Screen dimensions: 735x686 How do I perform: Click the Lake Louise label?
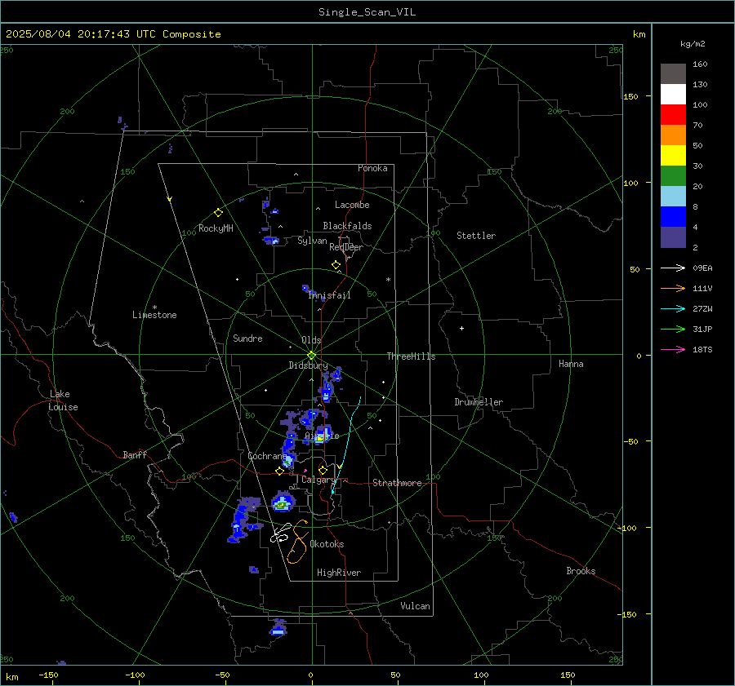(x=63, y=401)
